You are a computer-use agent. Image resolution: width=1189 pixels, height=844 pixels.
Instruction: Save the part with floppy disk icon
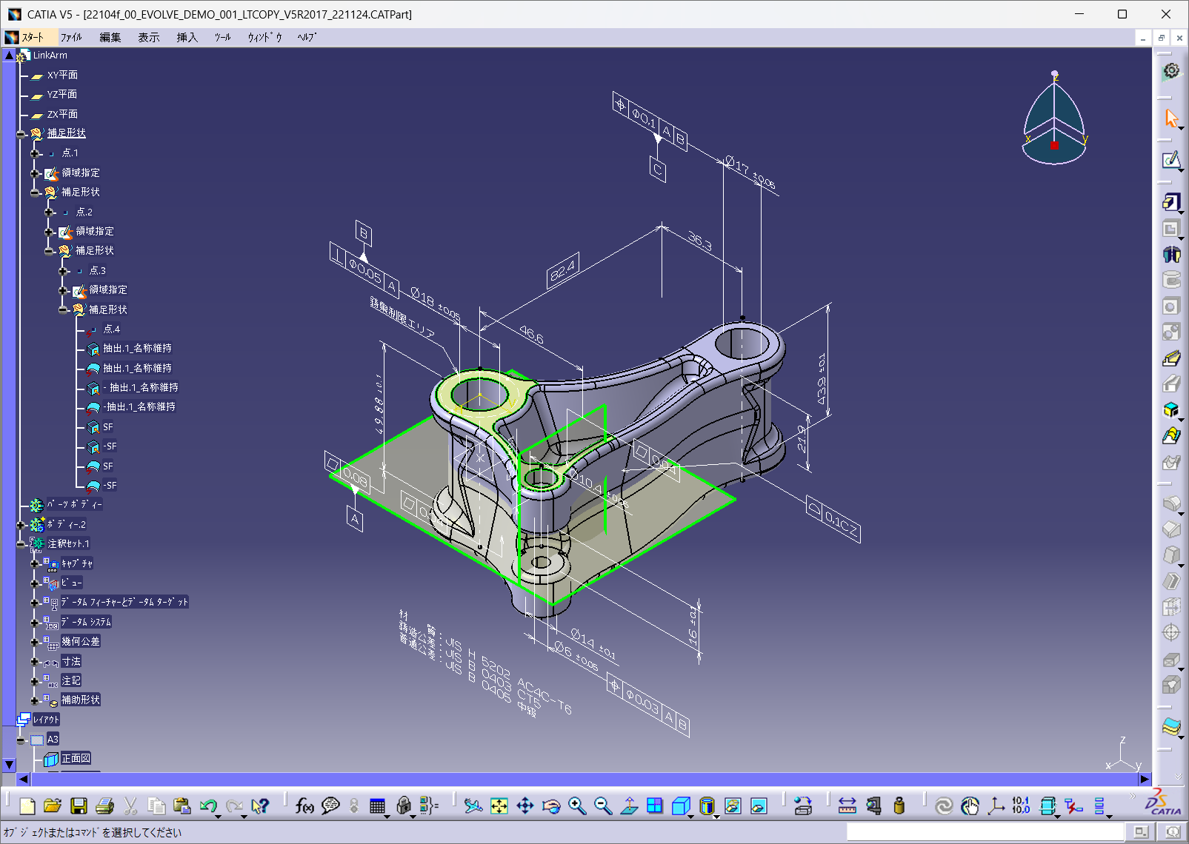pos(79,806)
